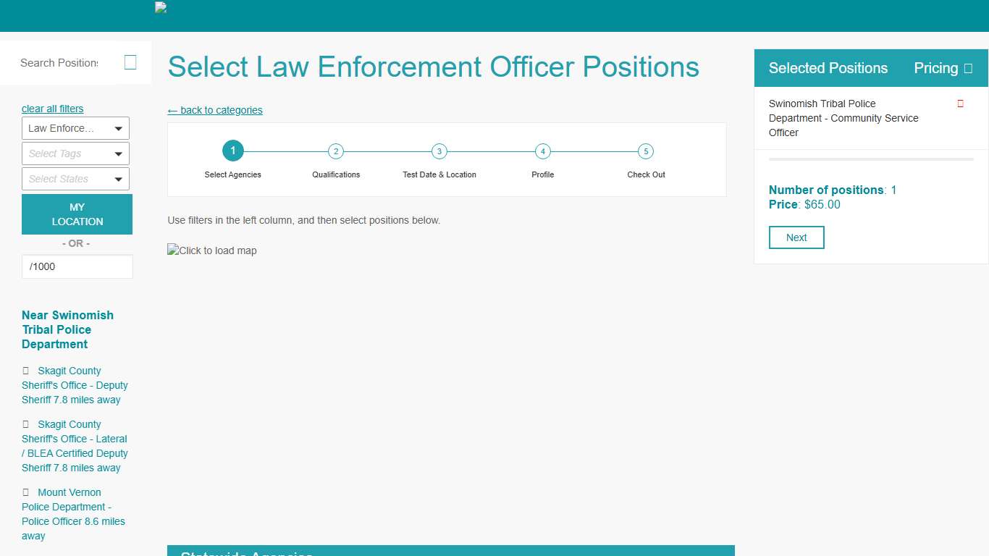Remove Swinomish Community Service Officer from selections
This screenshot has width=989, height=556.
pyautogui.click(x=960, y=104)
